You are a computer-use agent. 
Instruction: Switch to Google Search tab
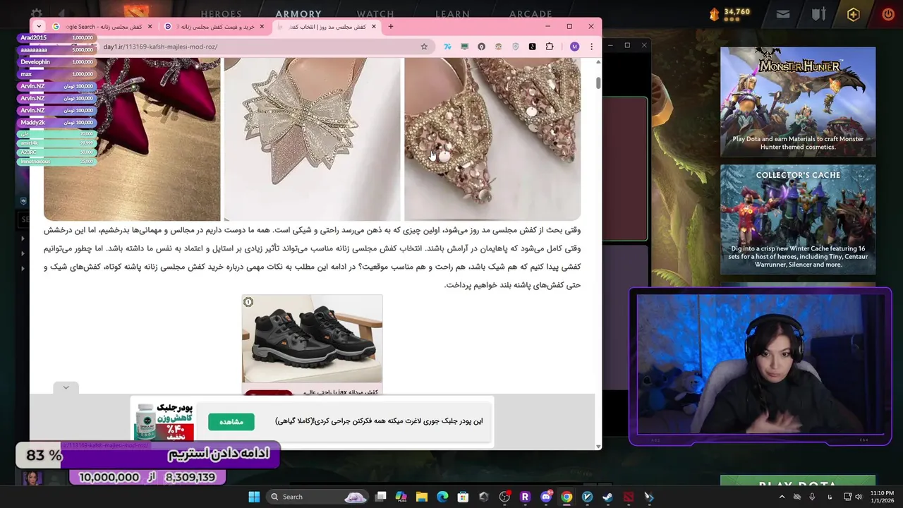(102, 27)
